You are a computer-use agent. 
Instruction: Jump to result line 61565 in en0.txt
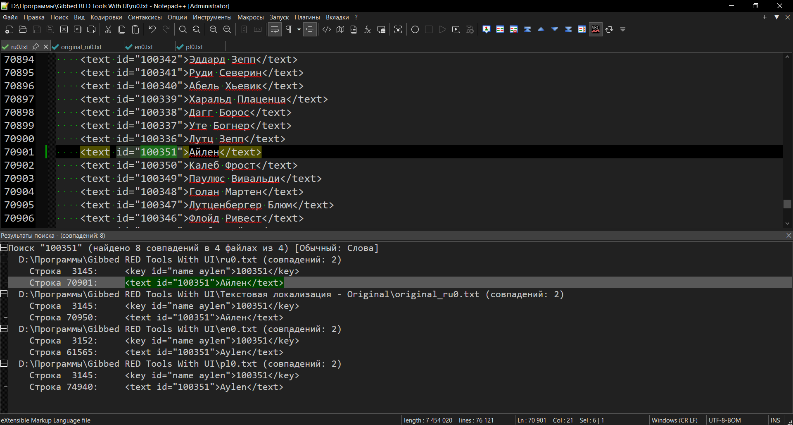(156, 352)
